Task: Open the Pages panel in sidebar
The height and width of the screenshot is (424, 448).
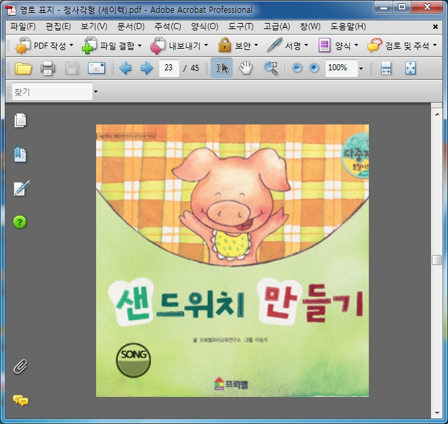Action: click(21, 121)
